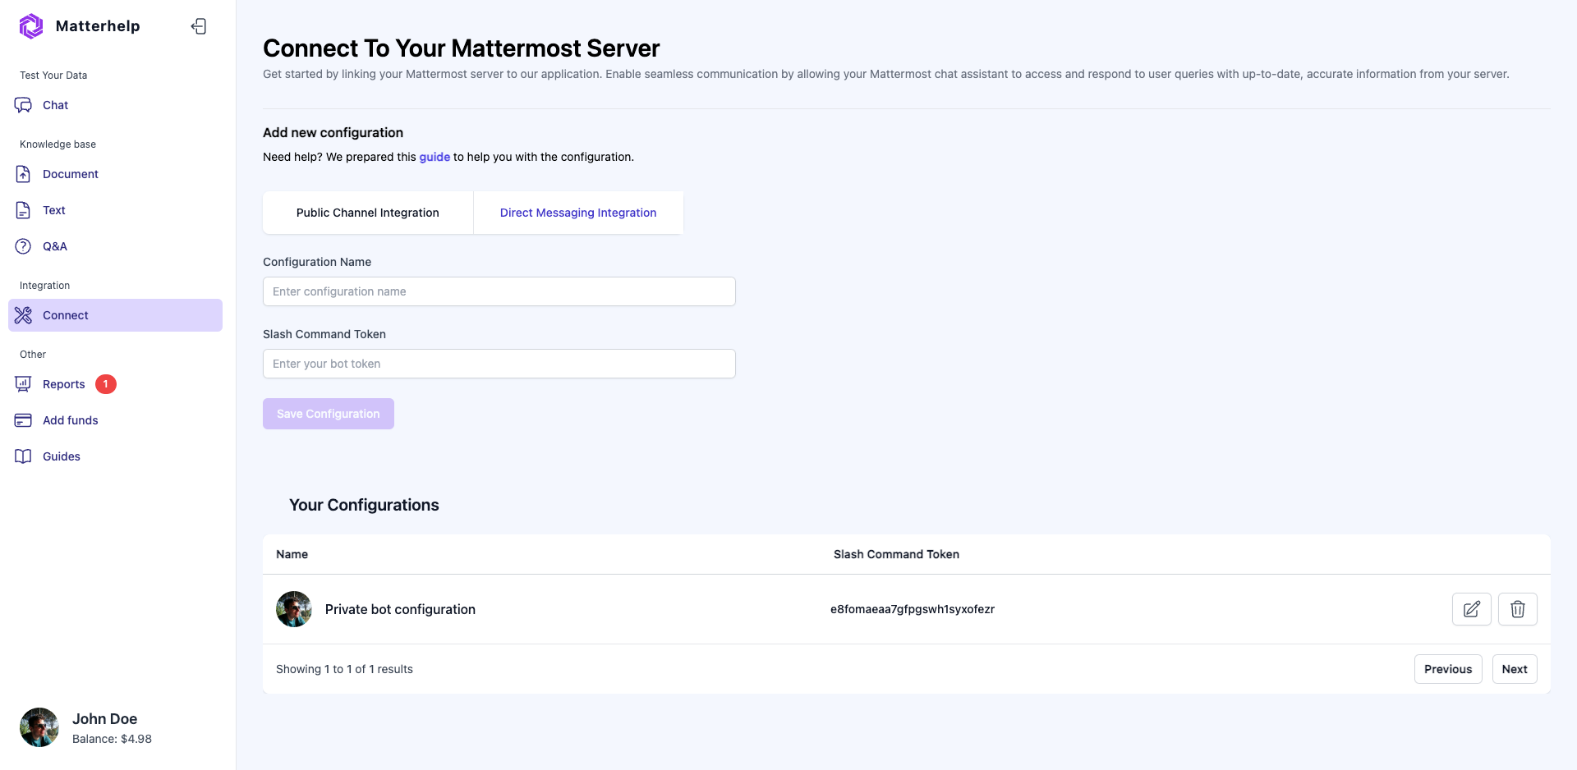Screen dimensions: 1577x770
Task: Click the Save Configuration button
Action: (x=329, y=414)
